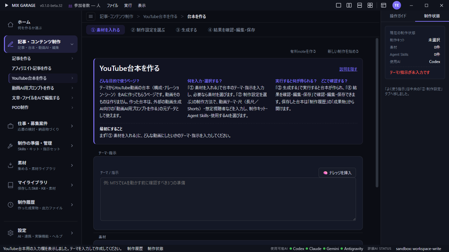449x252 pixels.
Task: Select the single-pane layout icon
Action: (339, 5)
